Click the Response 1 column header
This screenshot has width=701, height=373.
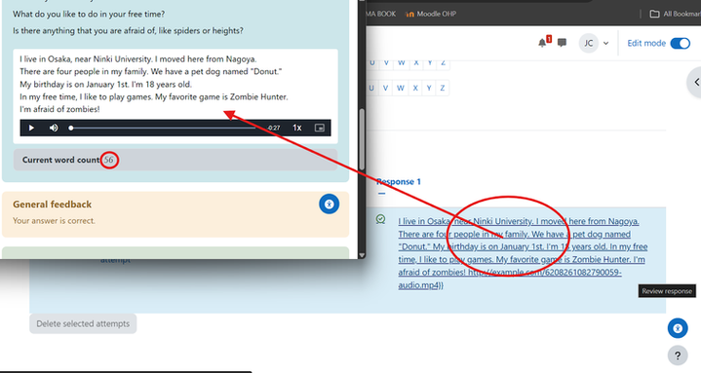[x=399, y=182]
